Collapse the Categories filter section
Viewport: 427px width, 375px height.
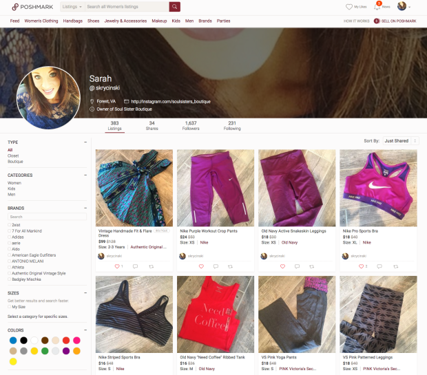coord(85,175)
